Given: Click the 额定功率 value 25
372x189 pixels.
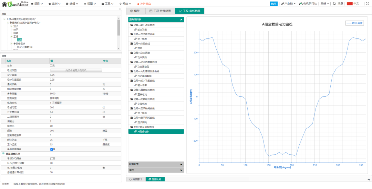Looking at the screenshot, I should point(51,140).
